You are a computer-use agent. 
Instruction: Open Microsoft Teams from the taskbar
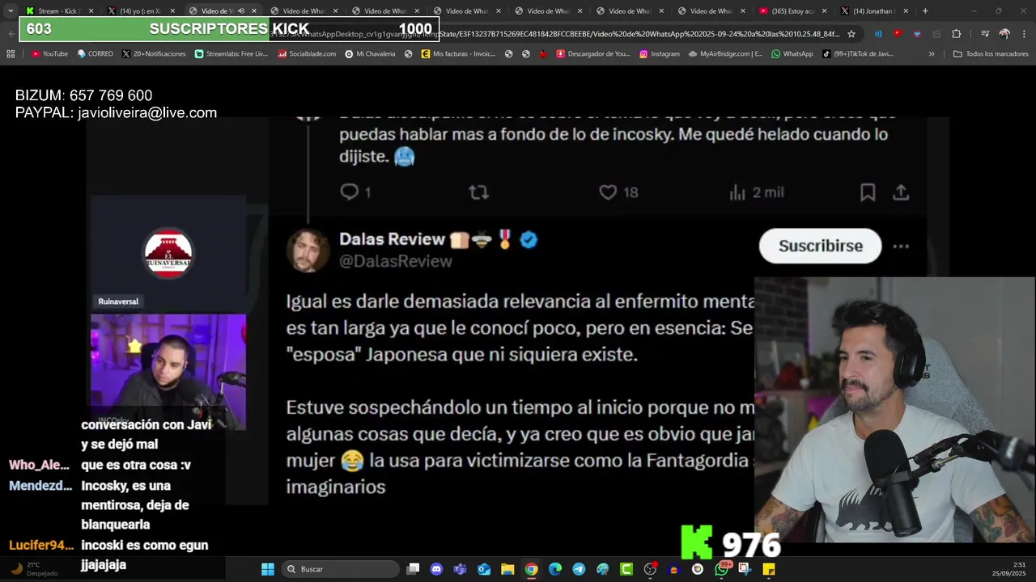pyautogui.click(x=461, y=569)
